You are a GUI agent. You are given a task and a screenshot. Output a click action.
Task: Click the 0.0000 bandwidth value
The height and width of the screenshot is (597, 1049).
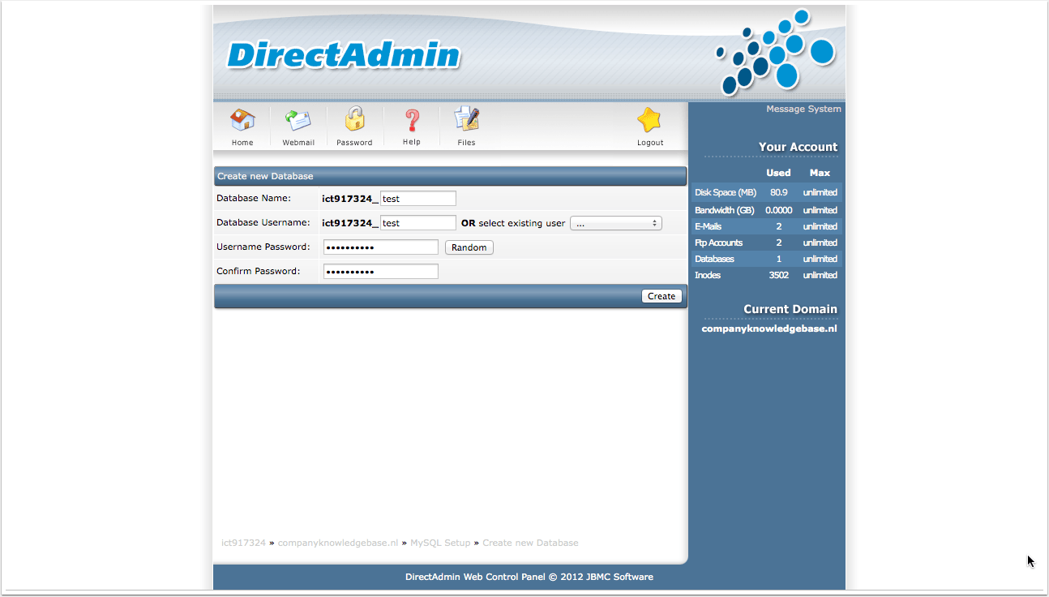click(x=779, y=210)
